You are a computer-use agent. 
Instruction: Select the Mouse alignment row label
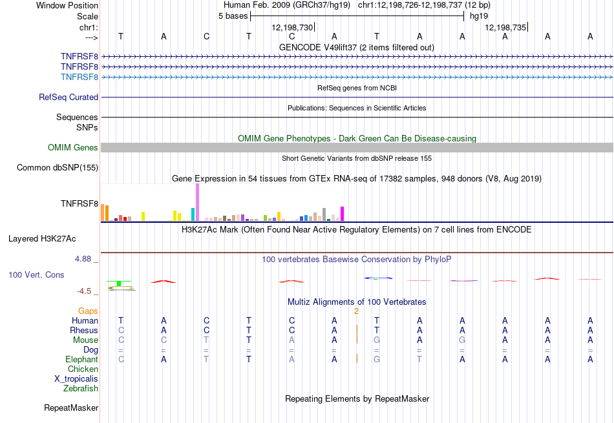[86, 340]
